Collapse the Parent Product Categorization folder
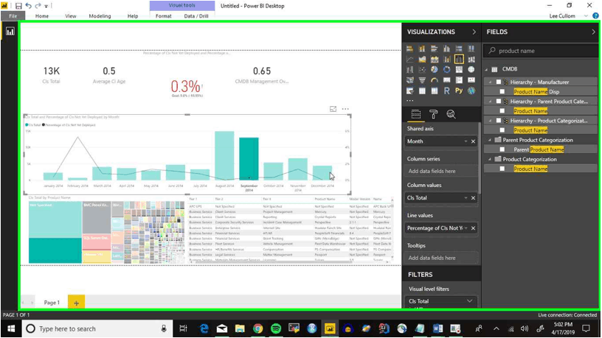 point(491,140)
